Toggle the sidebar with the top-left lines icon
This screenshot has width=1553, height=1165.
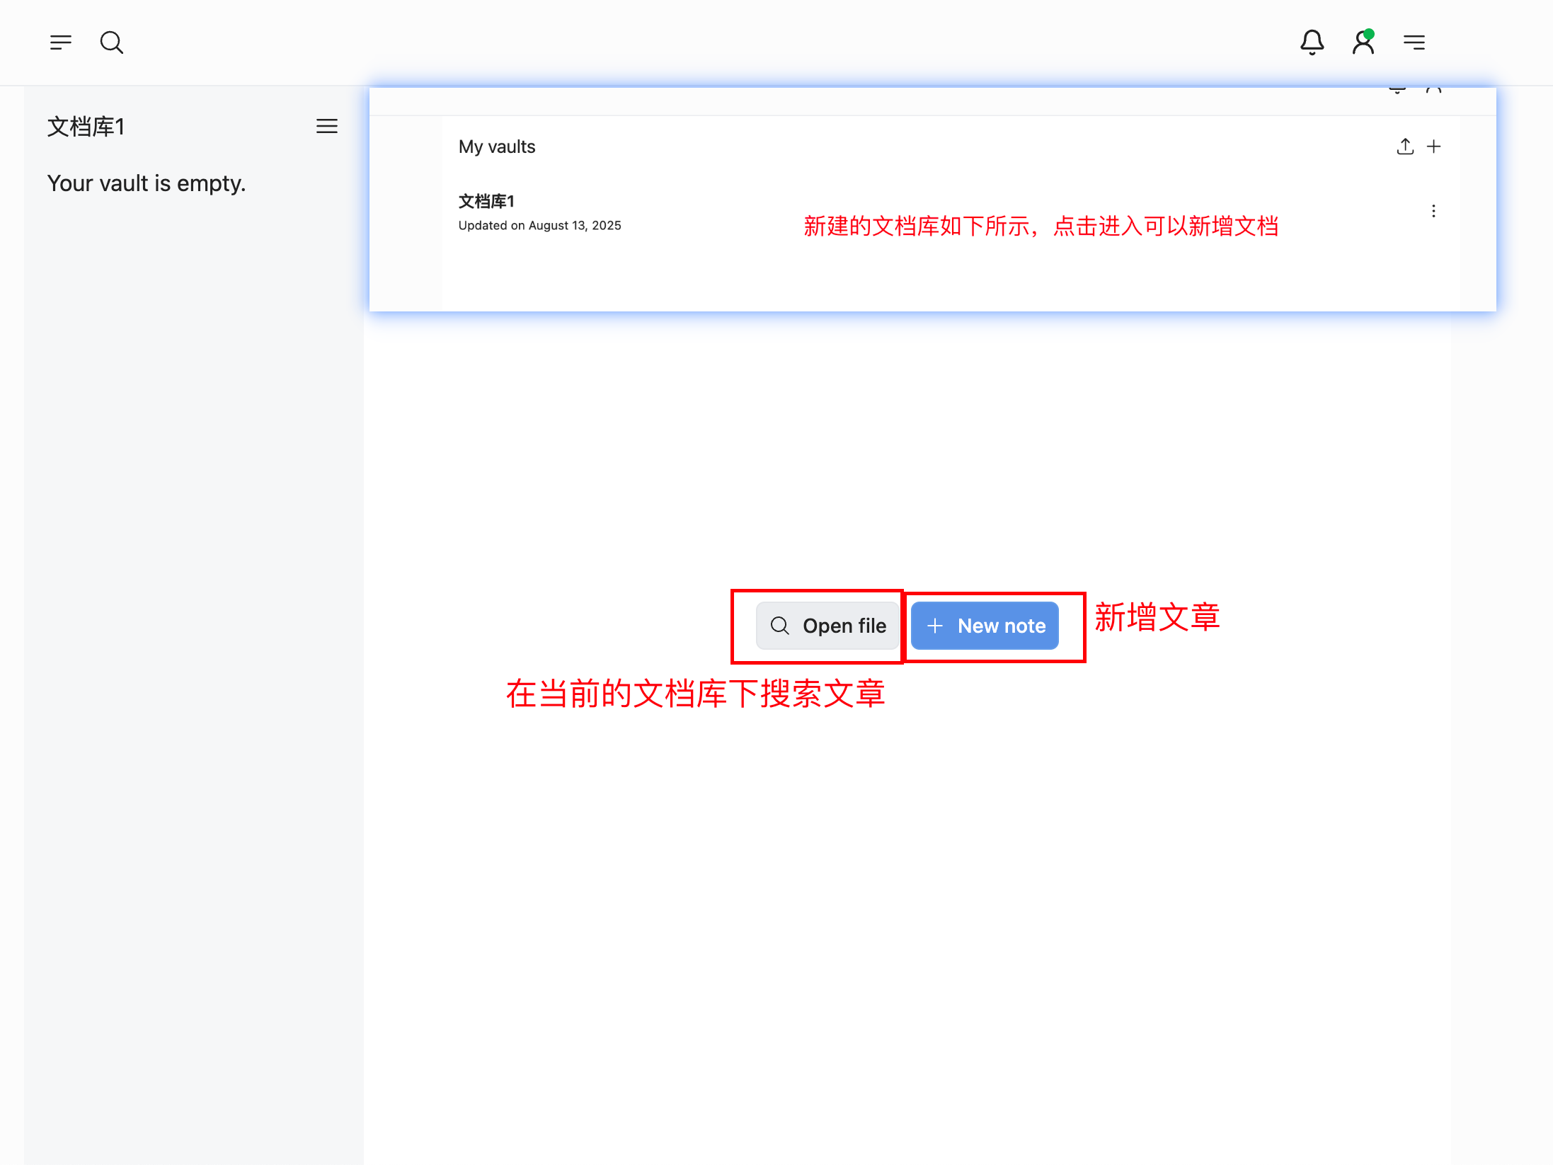(61, 42)
